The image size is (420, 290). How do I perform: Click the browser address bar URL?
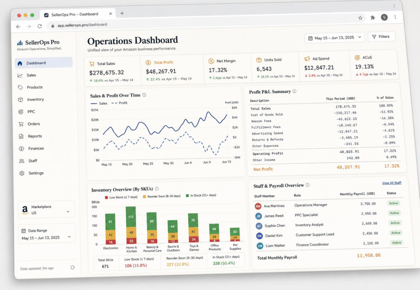point(82,25)
